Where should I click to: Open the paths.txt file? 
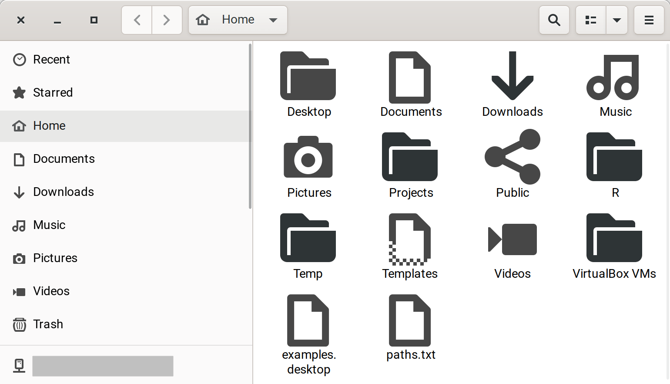tap(410, 327)
